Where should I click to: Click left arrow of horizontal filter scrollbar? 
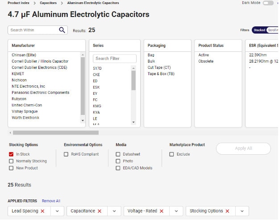10,133
